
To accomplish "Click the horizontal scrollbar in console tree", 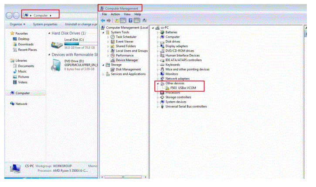I will (123, 177).
